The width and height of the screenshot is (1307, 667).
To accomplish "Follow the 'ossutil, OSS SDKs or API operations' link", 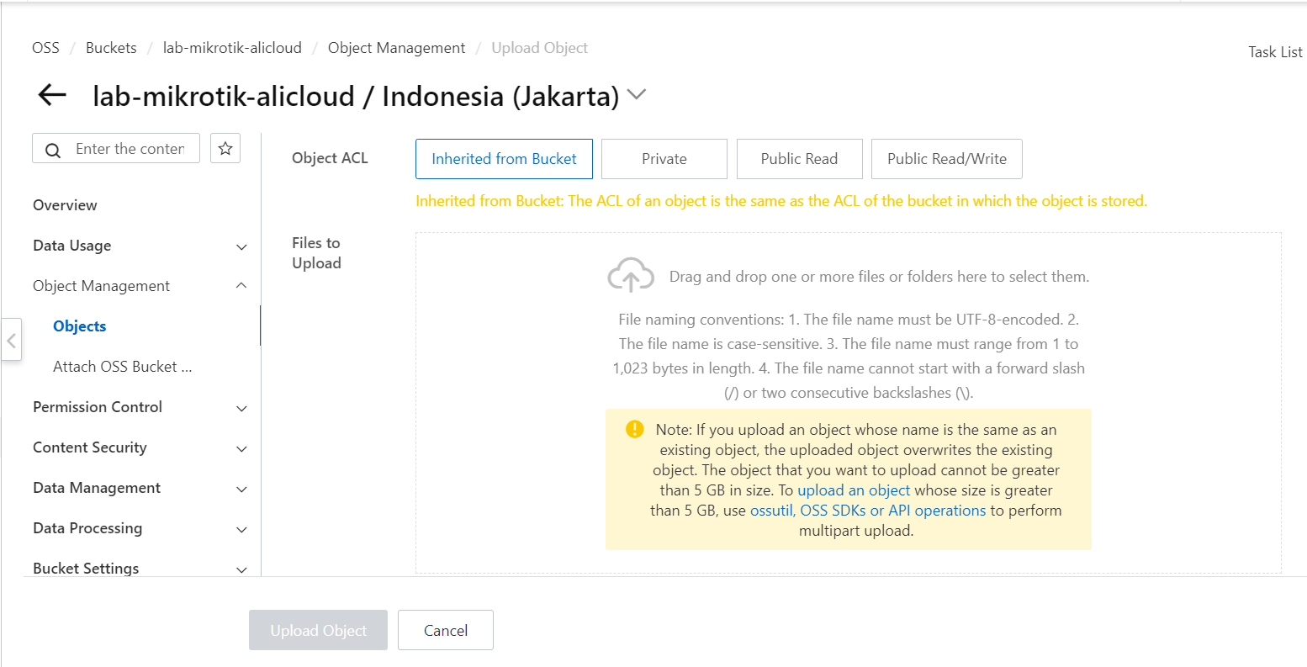I will [868, 511].
